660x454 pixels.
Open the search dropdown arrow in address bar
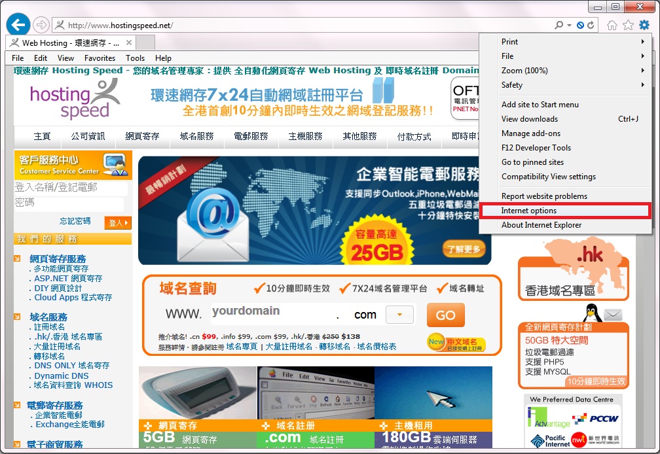[x=570, y=26]
